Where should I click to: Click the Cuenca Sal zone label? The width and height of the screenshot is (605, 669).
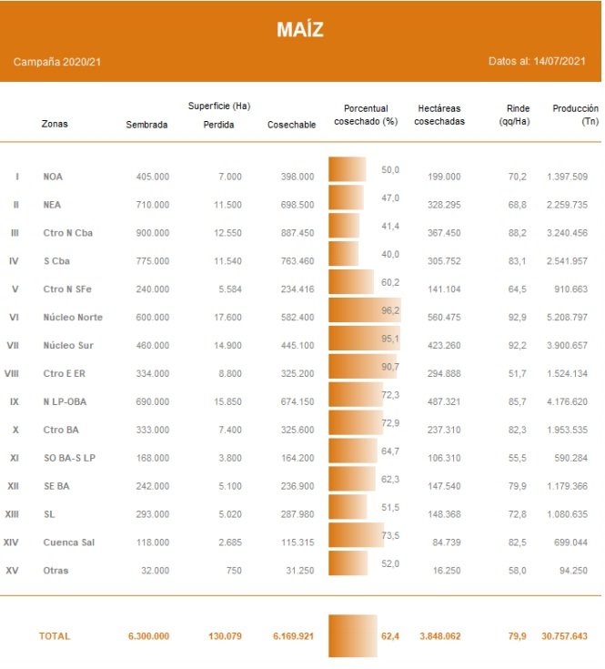68,542
